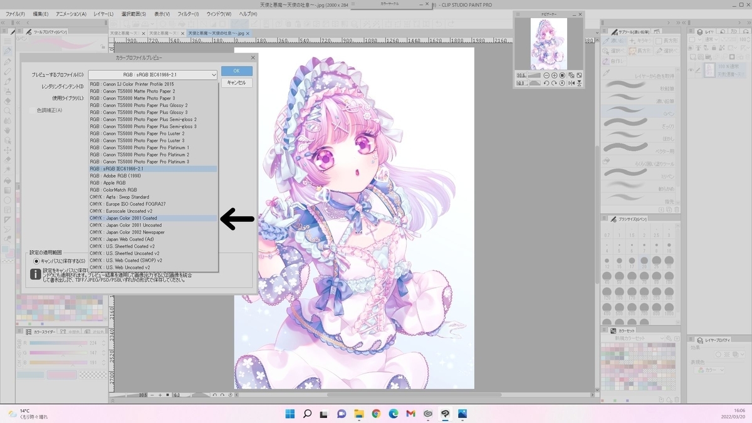Screen dimensions: 752x423
Task: Select the ぼかし brush
Action: (639, 135)
